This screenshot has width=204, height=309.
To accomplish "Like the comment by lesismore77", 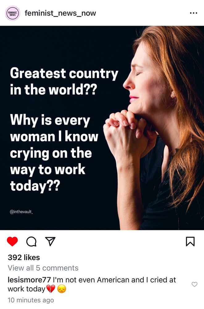I will 194,284.
